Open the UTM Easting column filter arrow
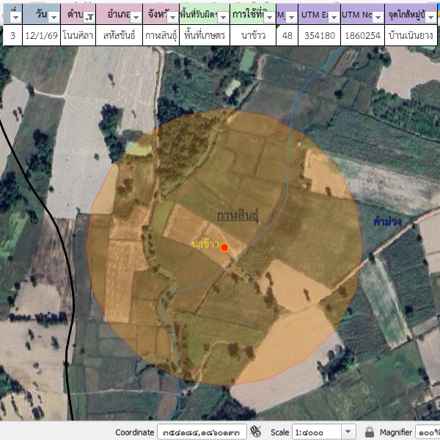The image size is (440, 440). tap(334, 16)
